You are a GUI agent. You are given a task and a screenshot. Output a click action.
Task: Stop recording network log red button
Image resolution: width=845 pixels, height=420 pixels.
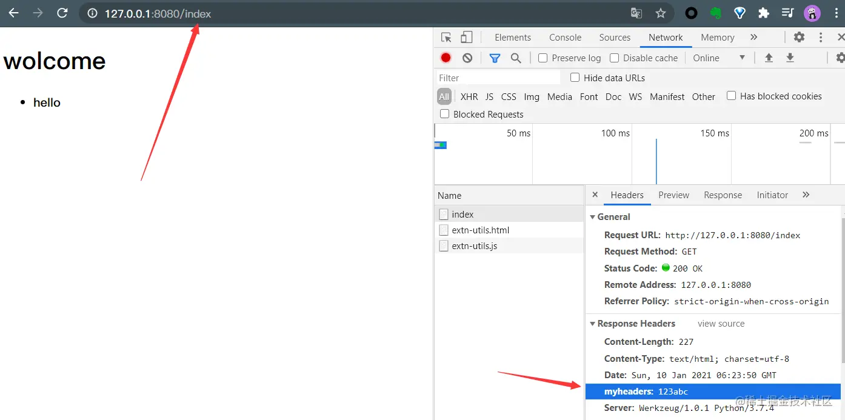coord(446,58)
